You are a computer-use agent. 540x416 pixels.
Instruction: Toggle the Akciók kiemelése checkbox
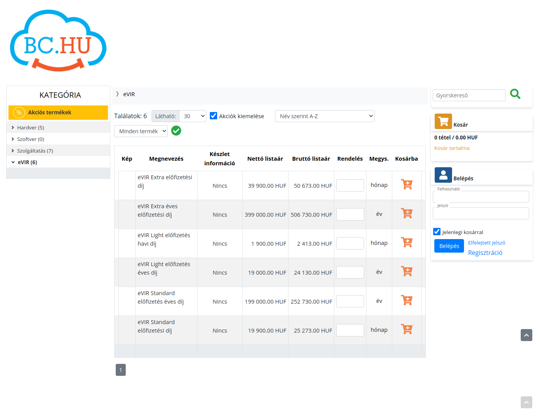coord(213,115)
